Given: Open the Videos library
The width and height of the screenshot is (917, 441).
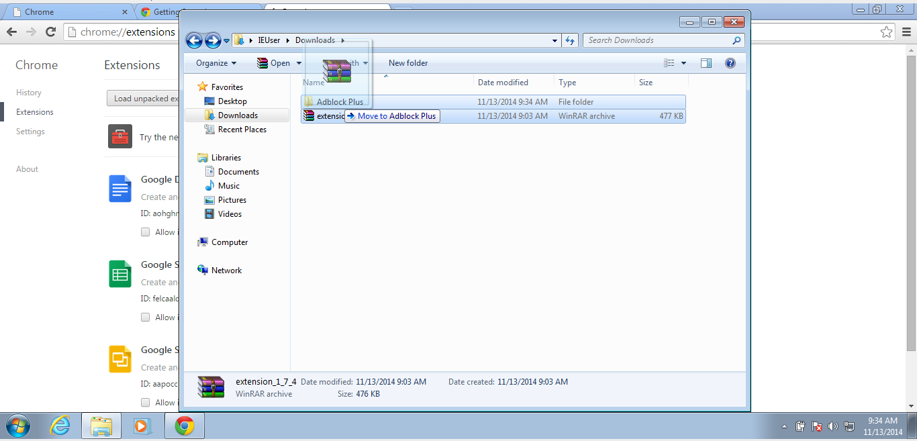Looking at the screenshot, I should [223, 214].
